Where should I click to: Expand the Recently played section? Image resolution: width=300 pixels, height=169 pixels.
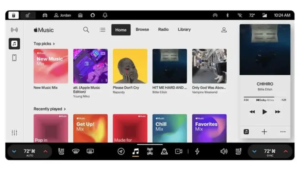pos(50,109)
